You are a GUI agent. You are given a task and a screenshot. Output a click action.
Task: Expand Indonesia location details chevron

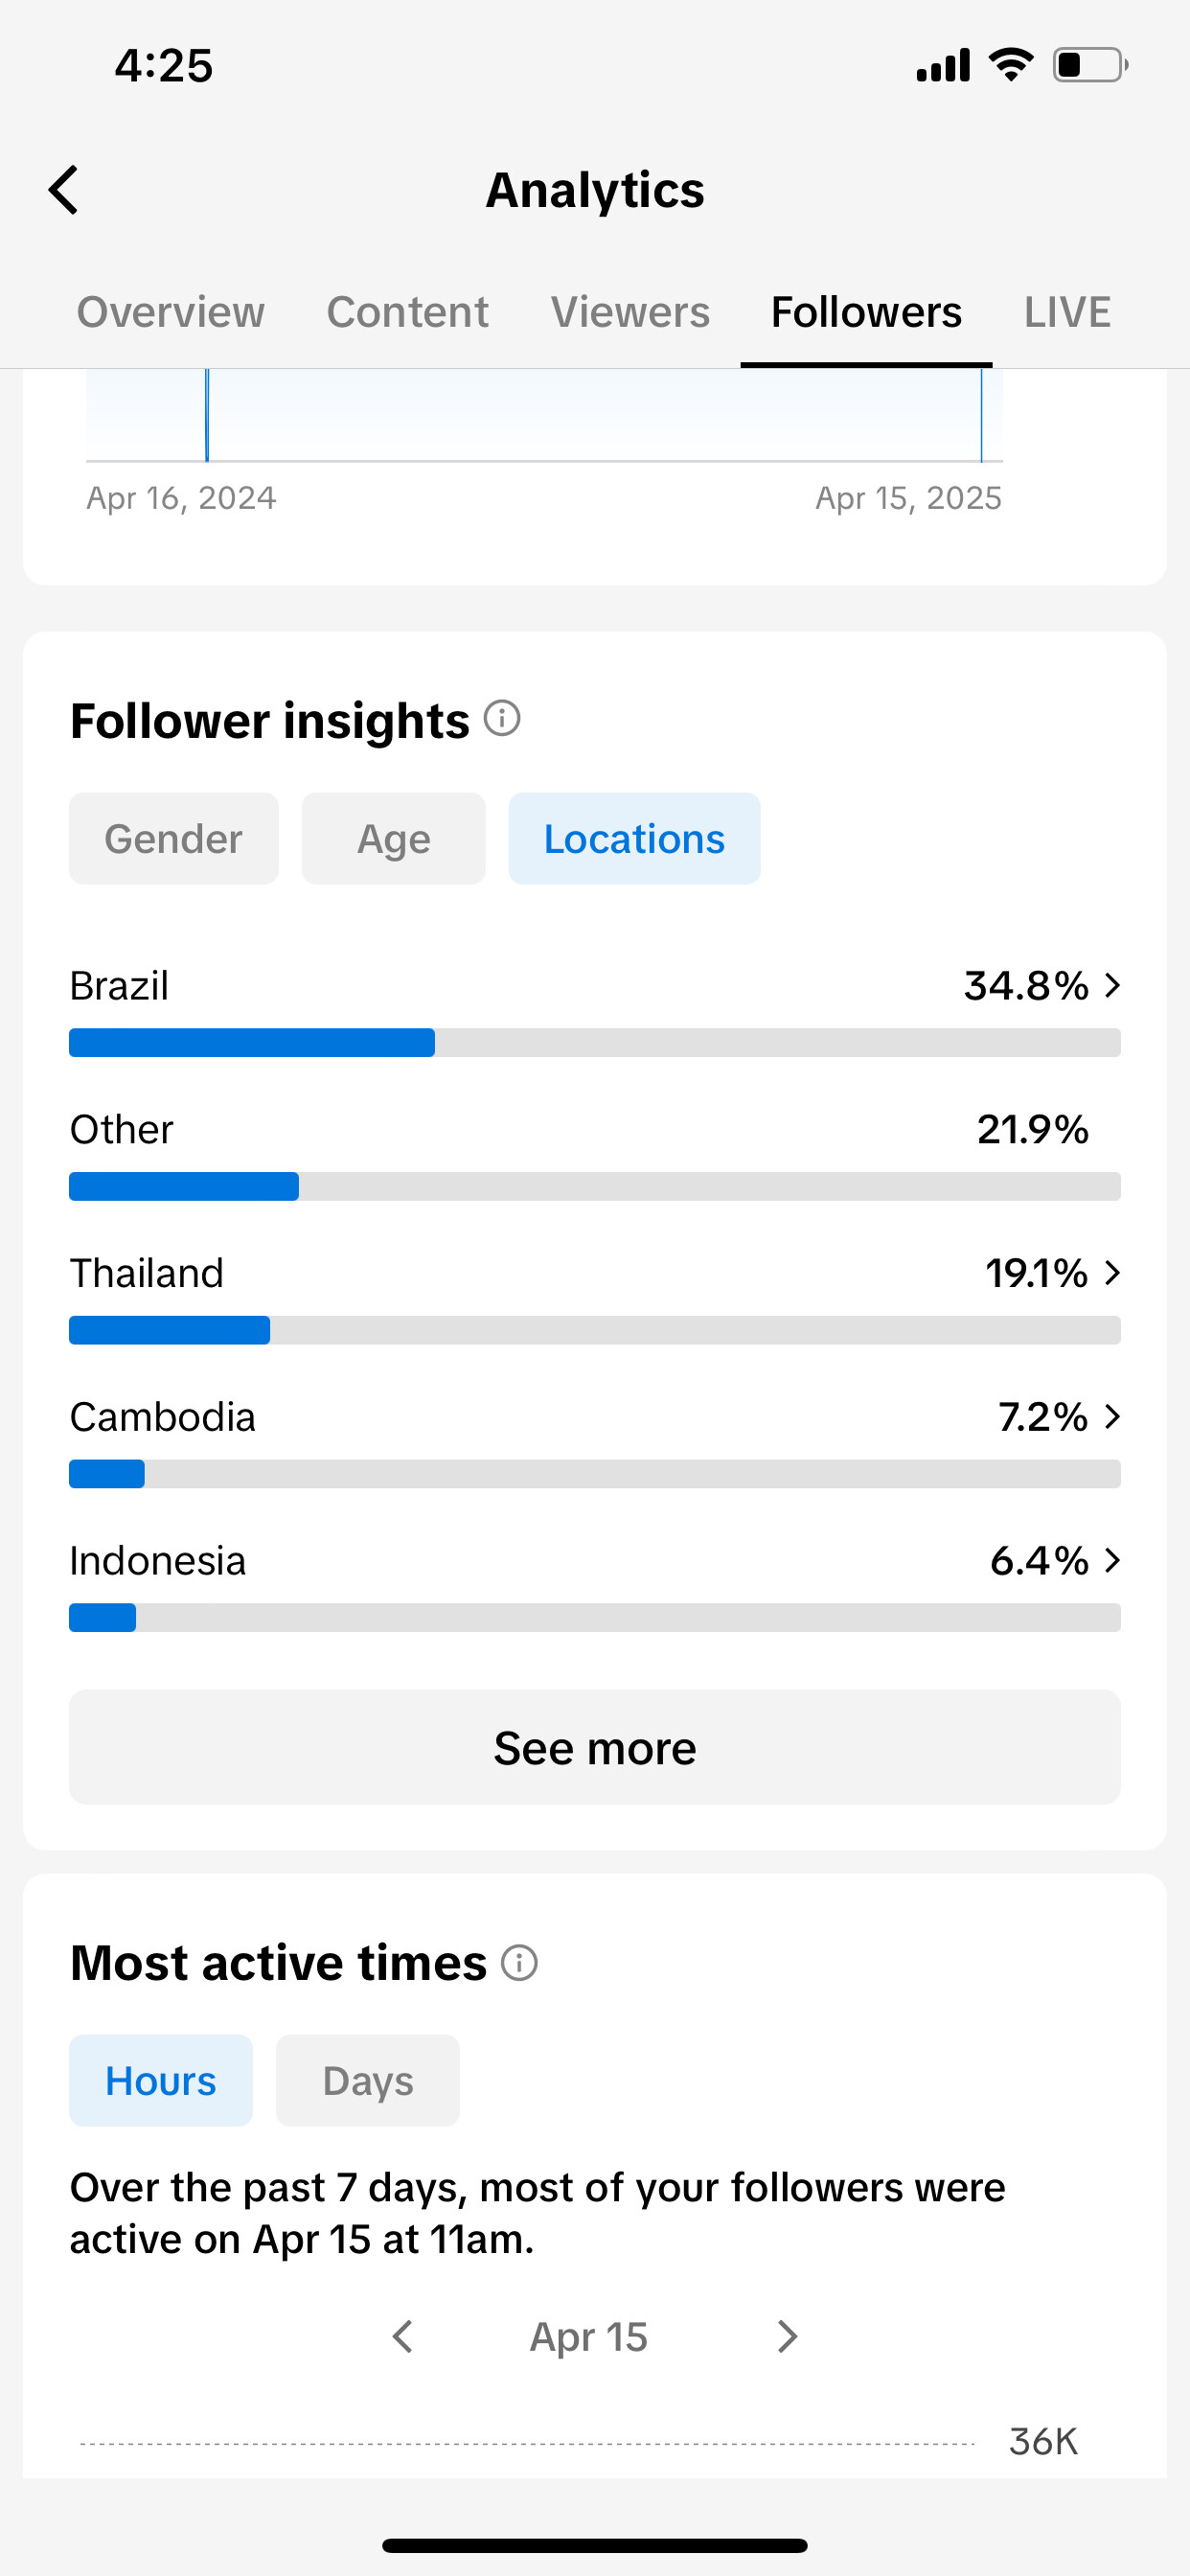pos(1112,1561)
